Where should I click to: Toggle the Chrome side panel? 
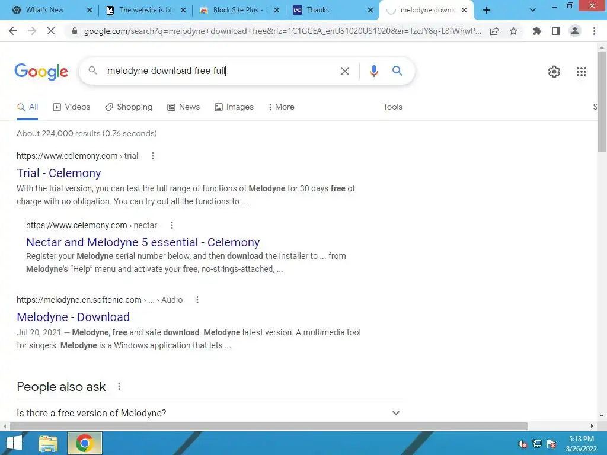[x=556, y=31]
